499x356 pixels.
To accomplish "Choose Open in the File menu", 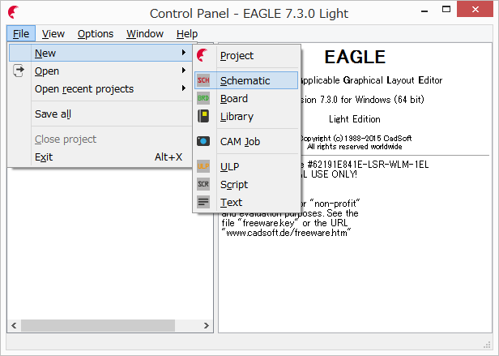I will (100, 71).
